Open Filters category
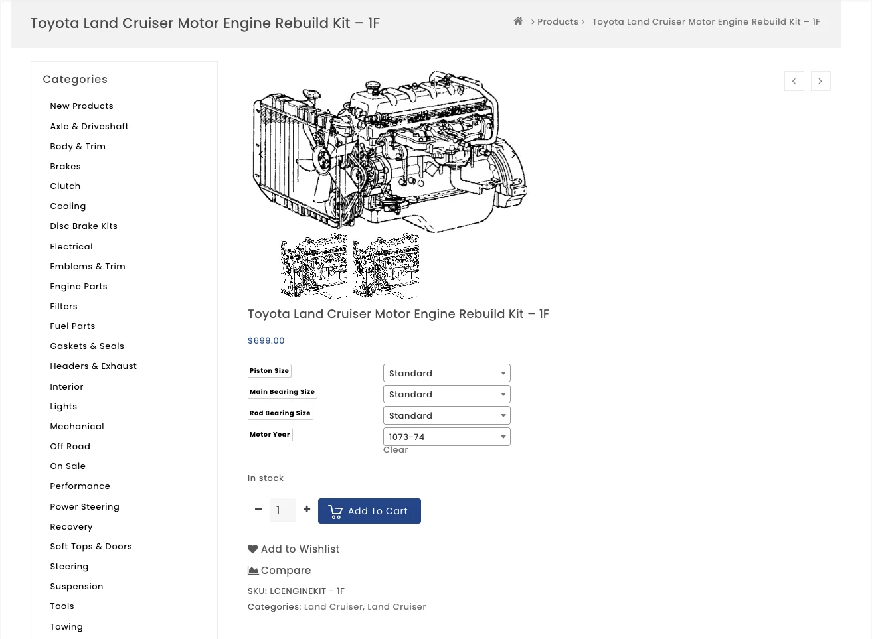This screenshot has height=639, width=872. point(64,306)
